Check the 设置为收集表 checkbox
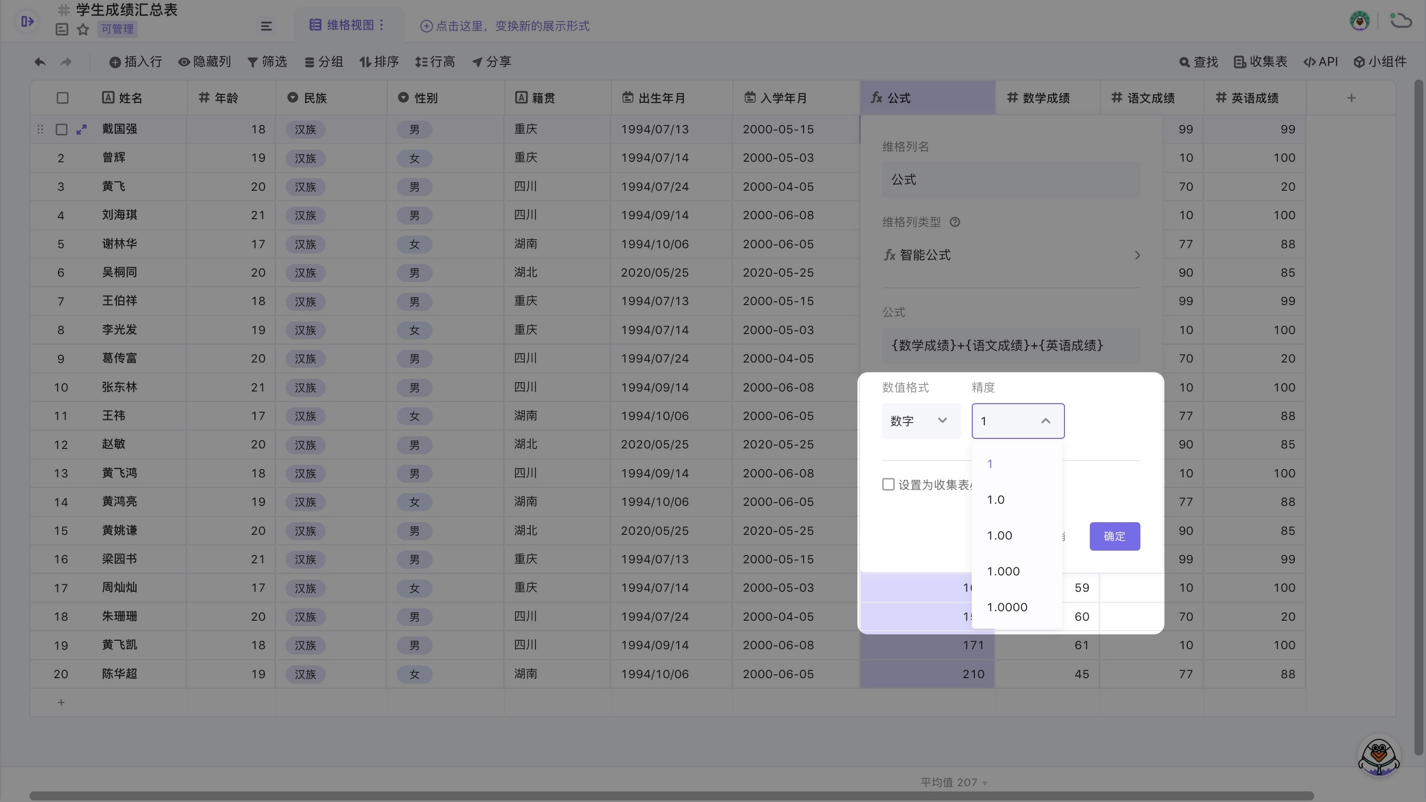 (x=888, y=484)
